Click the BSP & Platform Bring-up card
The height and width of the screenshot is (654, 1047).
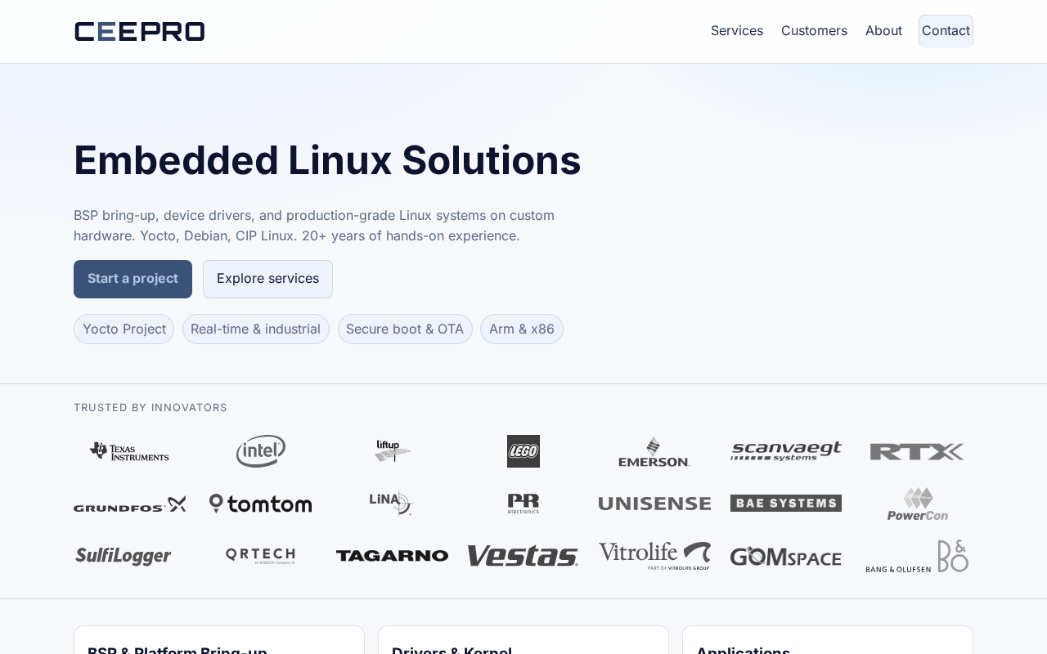(x=219, y=640)
